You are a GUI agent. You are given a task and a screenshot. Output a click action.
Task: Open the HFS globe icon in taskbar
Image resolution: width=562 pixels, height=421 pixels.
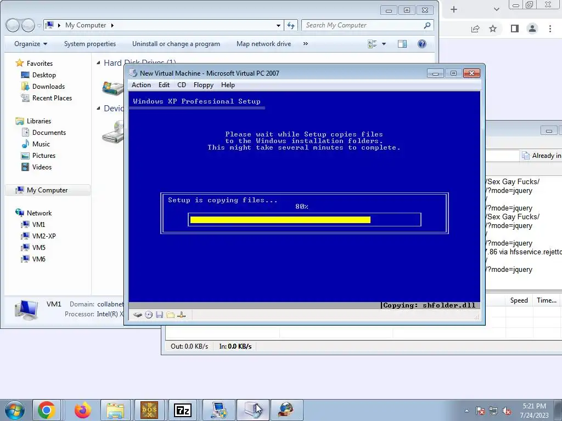coord(286,410)
